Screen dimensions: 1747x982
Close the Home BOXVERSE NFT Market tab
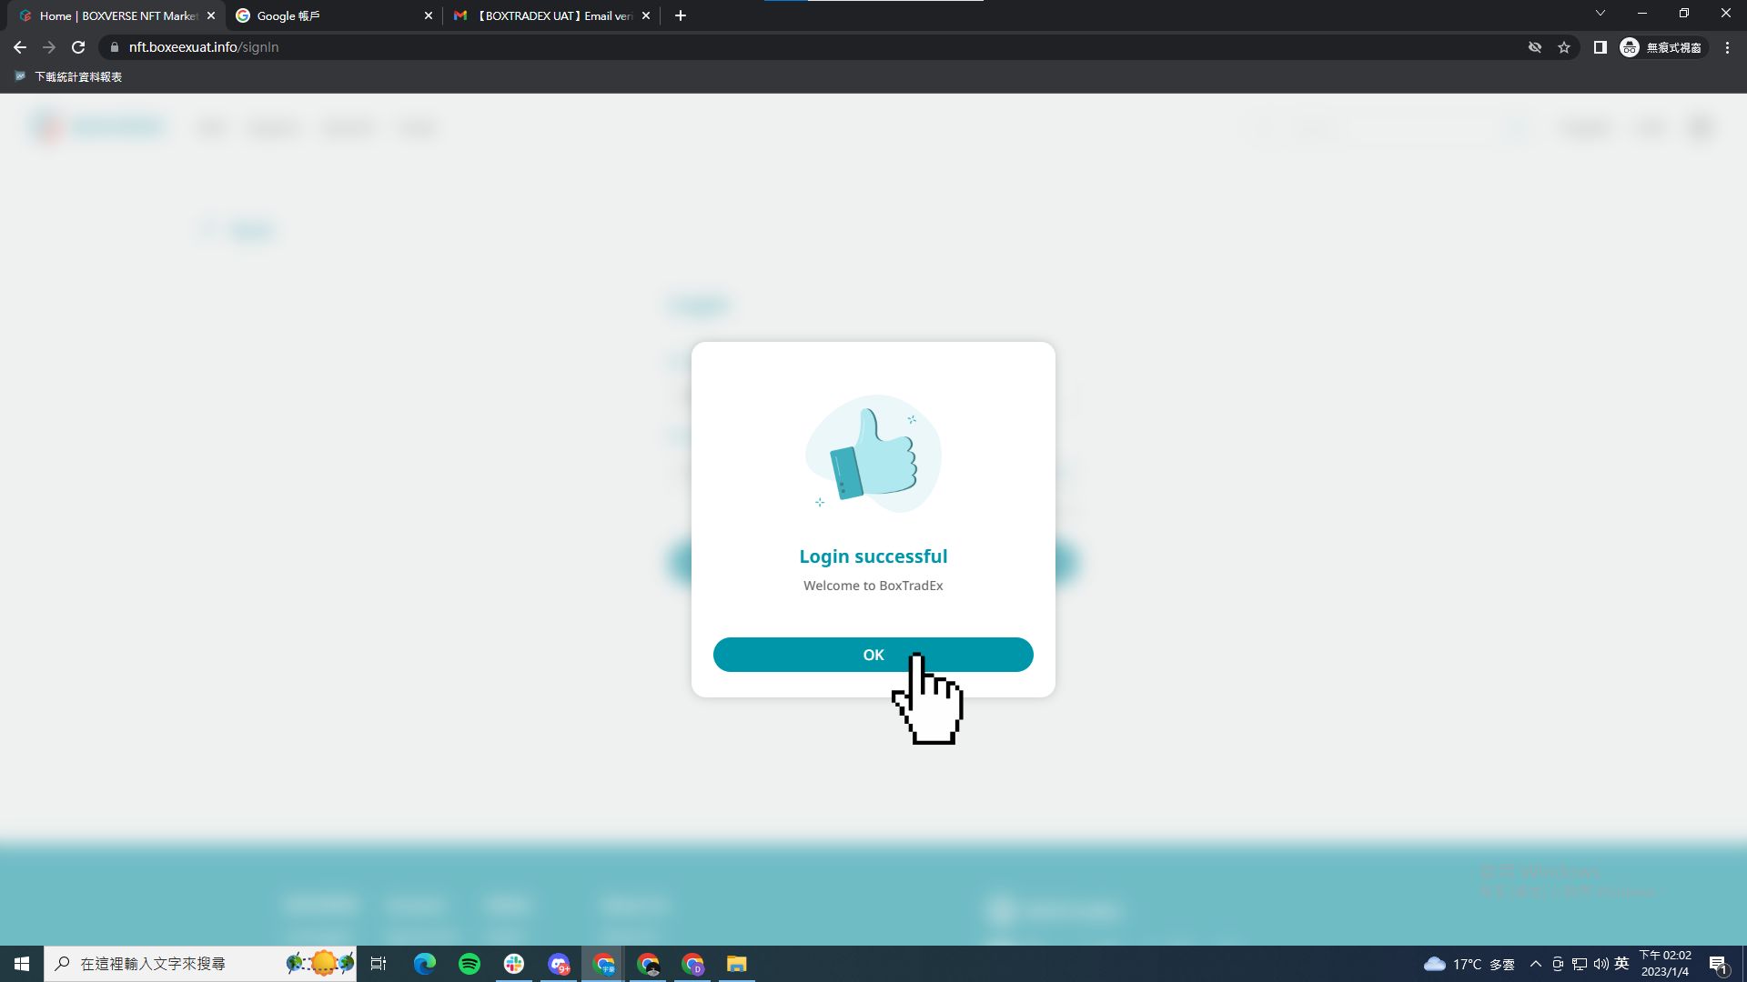tap(211, 15)
